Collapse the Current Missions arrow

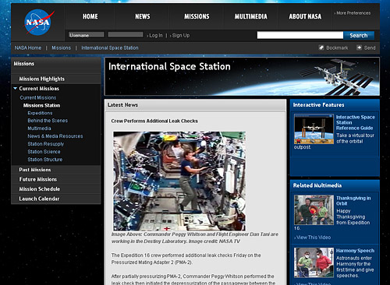[x=15, y=89]
